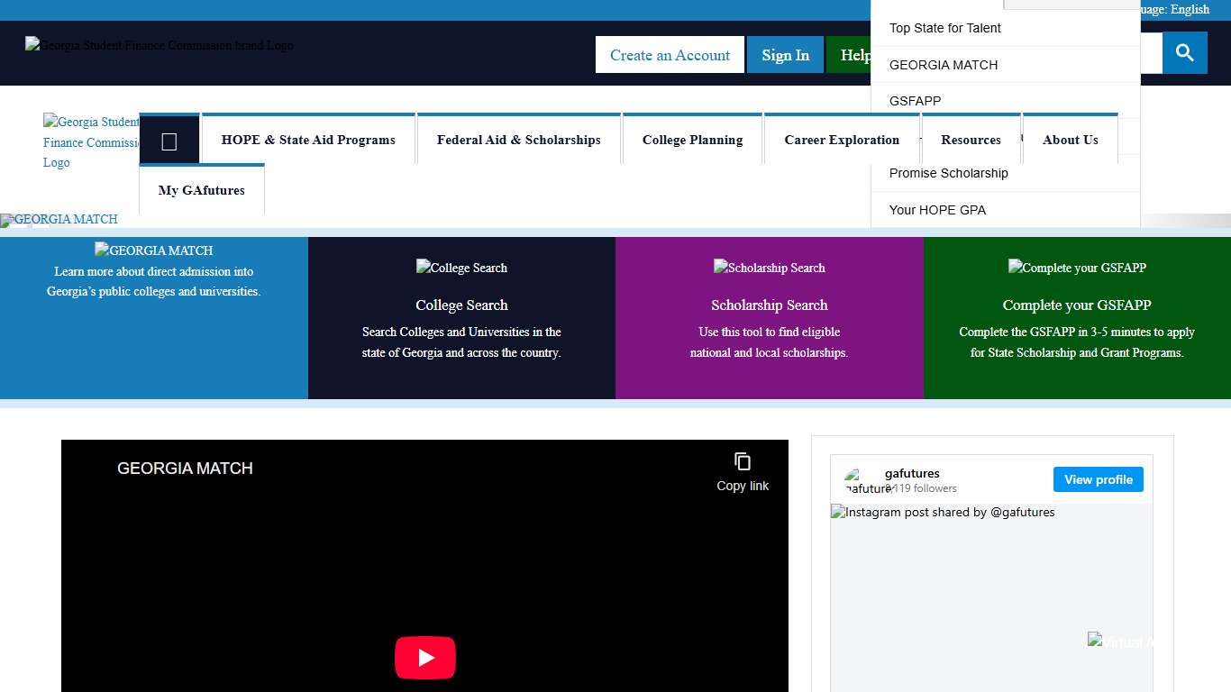The height and width of the screenshot is (692, 1231).
Task: Click the Sign In button
Action: 785,55
